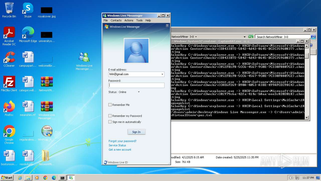
Task: Click the Sign In button
Action: coord(136,132)
